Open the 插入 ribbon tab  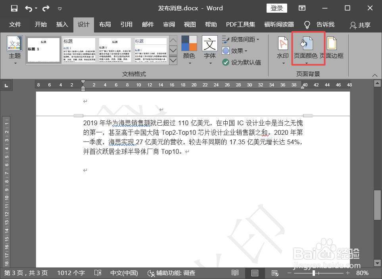pos(62,25)
